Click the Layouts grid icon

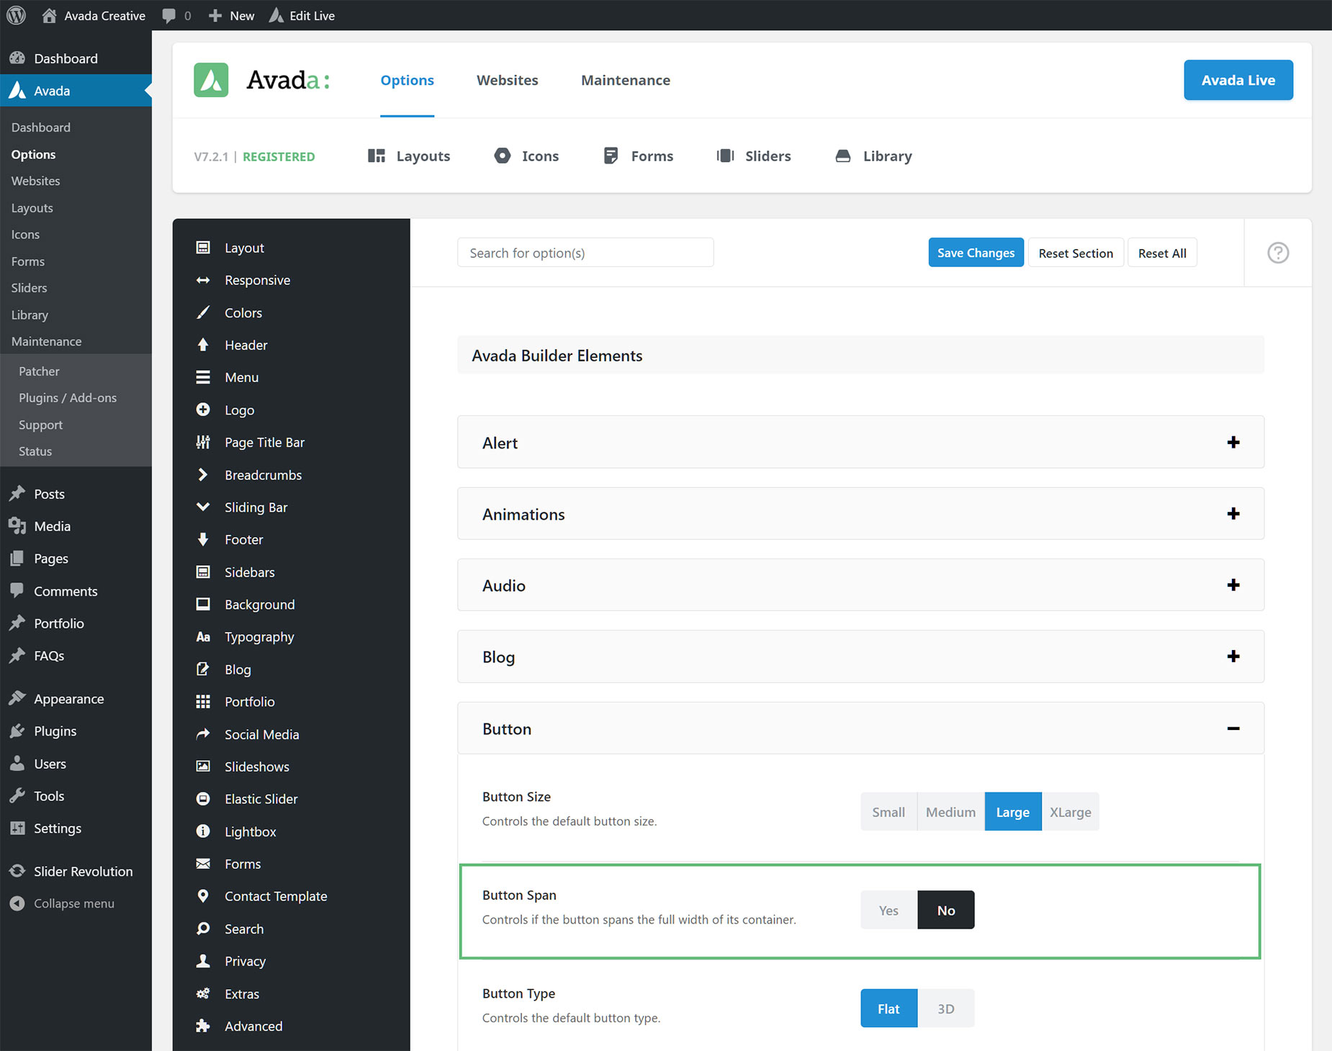pyautogui.click(x=377, y=155)
